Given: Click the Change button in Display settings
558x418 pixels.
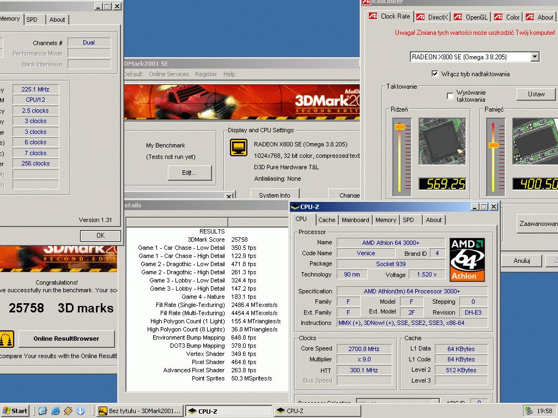Looking at the screenshot, I should tap(344, 194).
